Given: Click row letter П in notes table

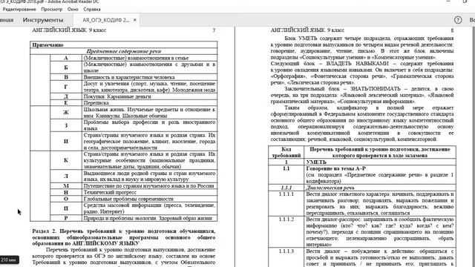Looking at the screenshot, I should 66,208.
